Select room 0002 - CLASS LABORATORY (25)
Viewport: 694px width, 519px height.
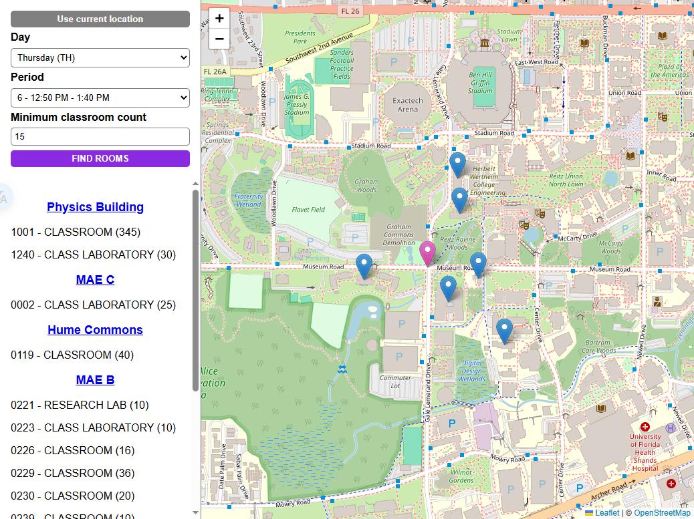(94, 305)
